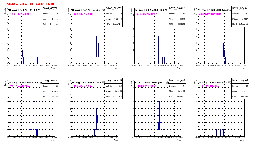Pick the magenta 25± 2.5% ND filter text
Viewport: 253px width, 145px height.
click(210, 14)
